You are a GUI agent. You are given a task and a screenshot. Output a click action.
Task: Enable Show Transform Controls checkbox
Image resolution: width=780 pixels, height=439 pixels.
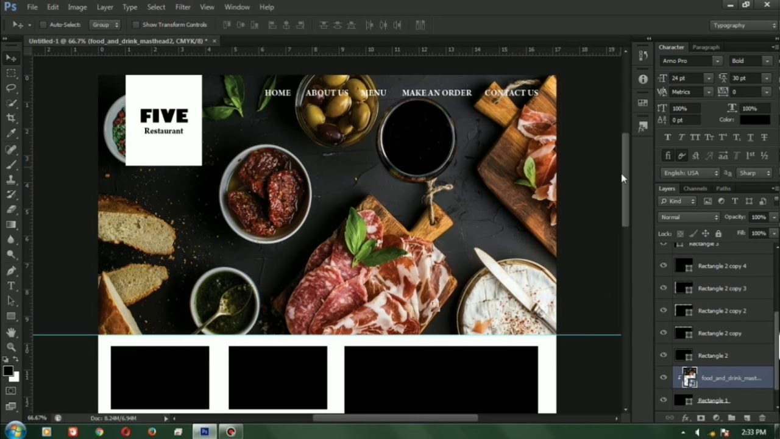click(x=135, y=25)
